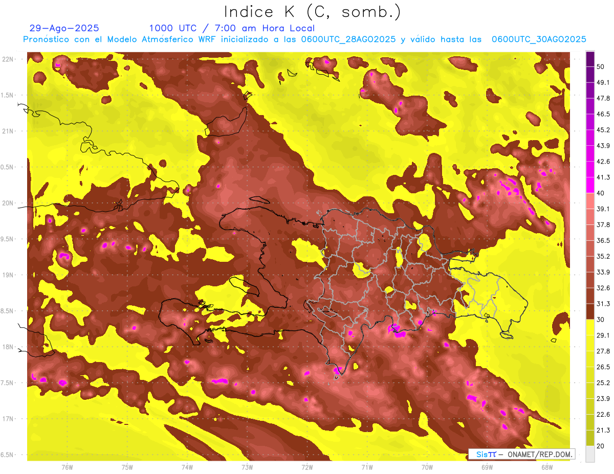Screen dimensions: 614x474
Task: Click the "76W" longitude axis label
Action: click(x=67, y=467)
